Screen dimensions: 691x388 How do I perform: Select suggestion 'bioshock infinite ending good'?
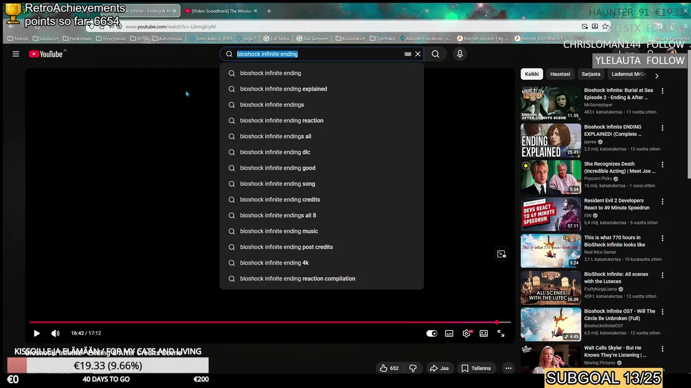point(322,168)
